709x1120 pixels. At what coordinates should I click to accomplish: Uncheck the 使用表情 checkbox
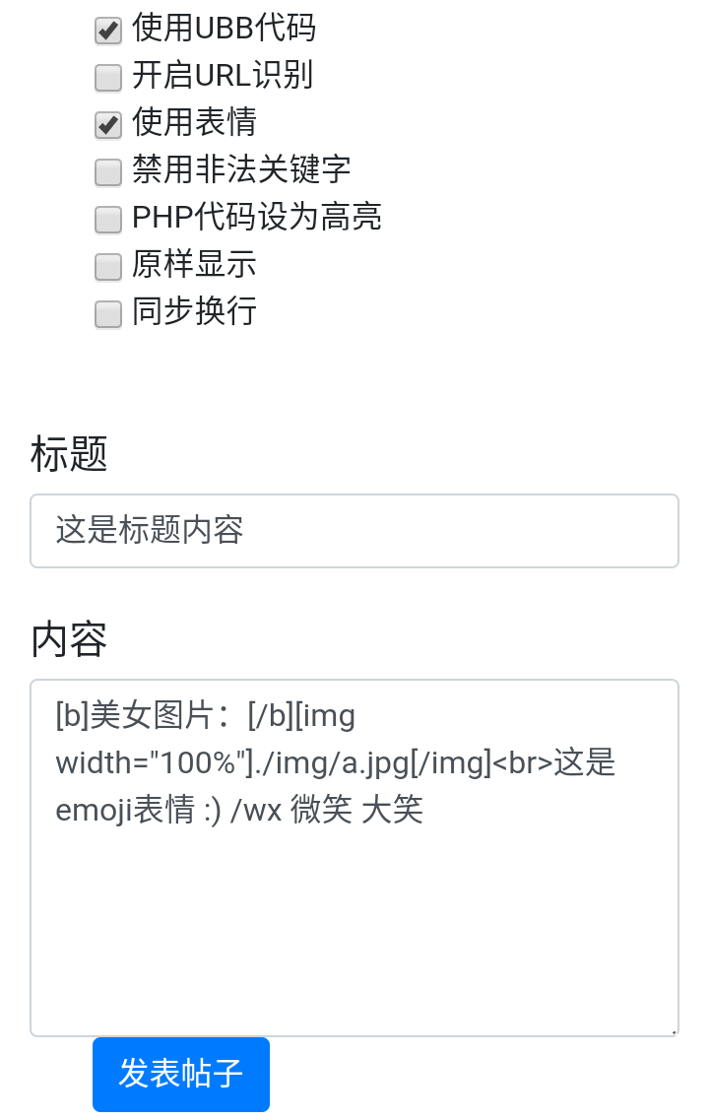point(107,125)
